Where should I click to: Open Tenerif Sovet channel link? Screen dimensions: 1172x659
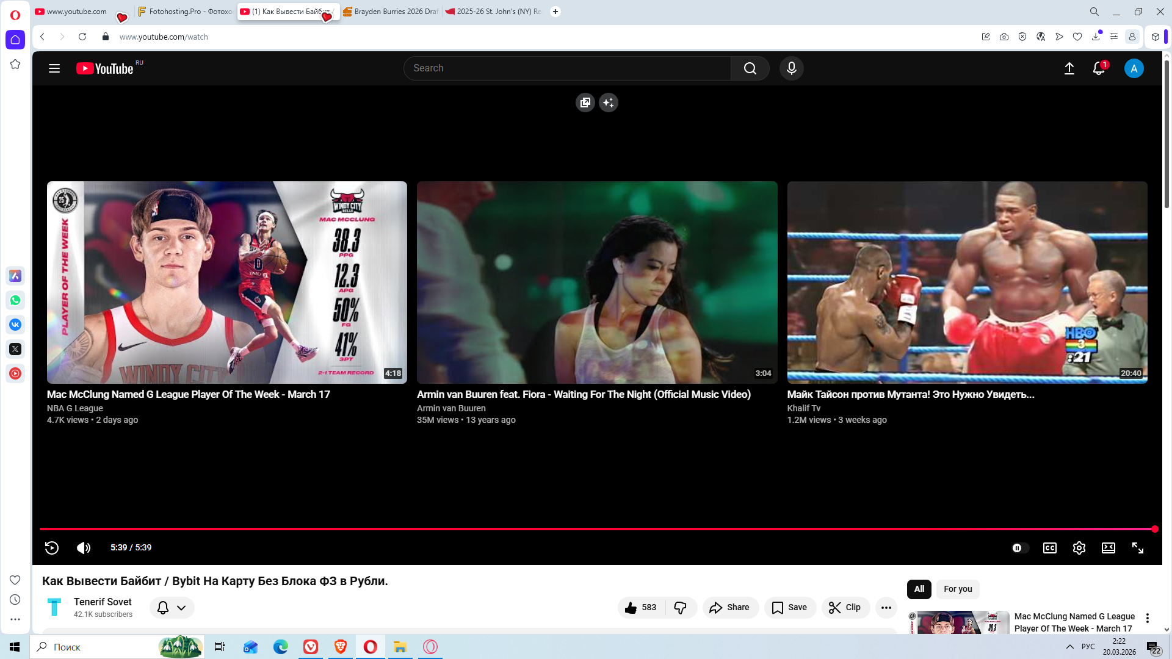coord(103,602)
